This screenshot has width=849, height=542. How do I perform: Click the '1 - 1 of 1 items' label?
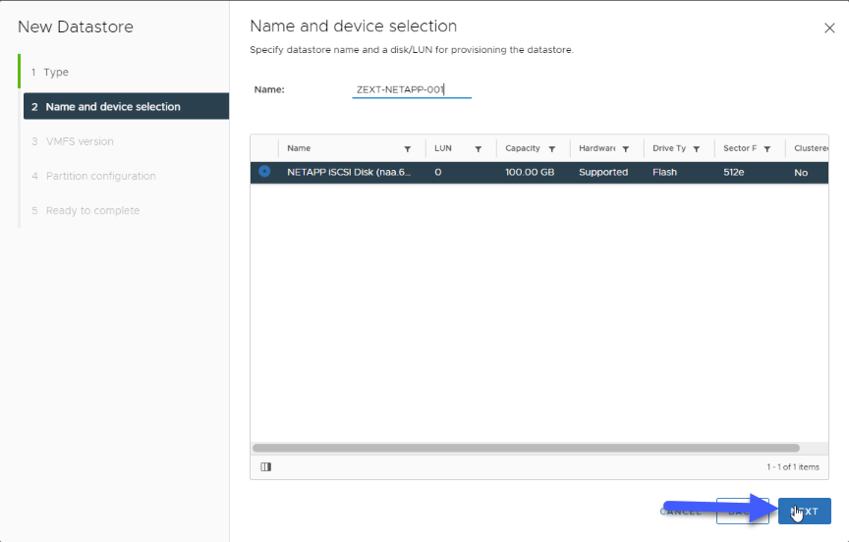(x=793, y=466)
